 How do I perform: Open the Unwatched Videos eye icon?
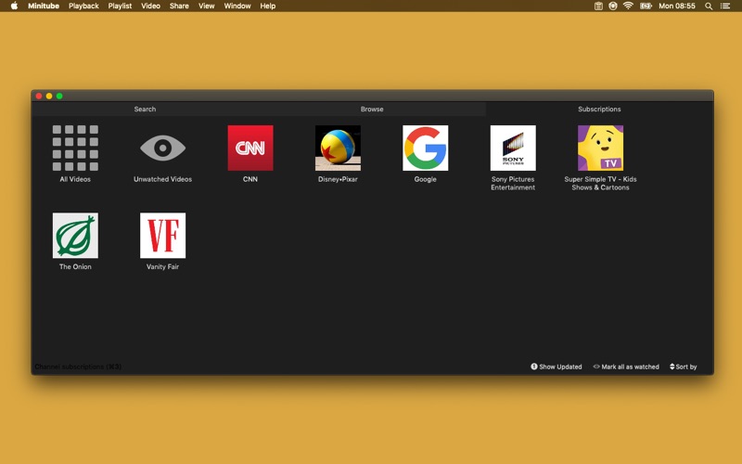[163, 148]
